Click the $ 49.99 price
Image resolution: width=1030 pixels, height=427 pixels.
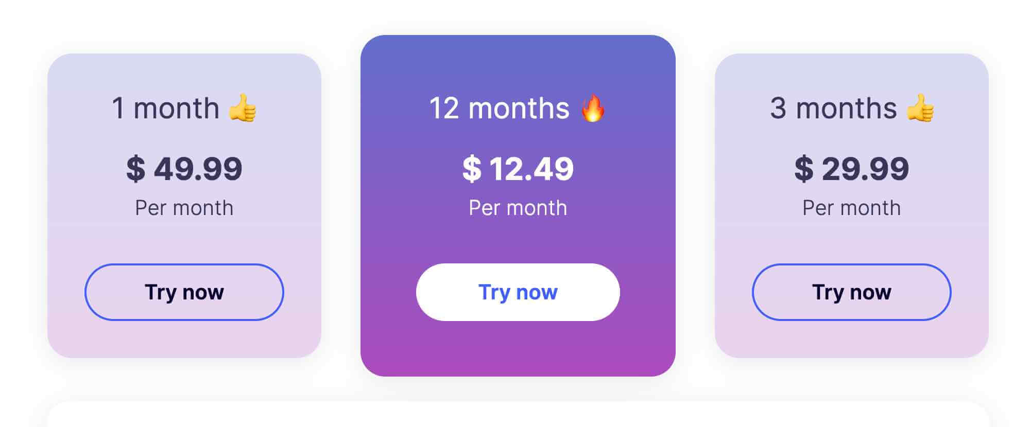coord(184,169)
